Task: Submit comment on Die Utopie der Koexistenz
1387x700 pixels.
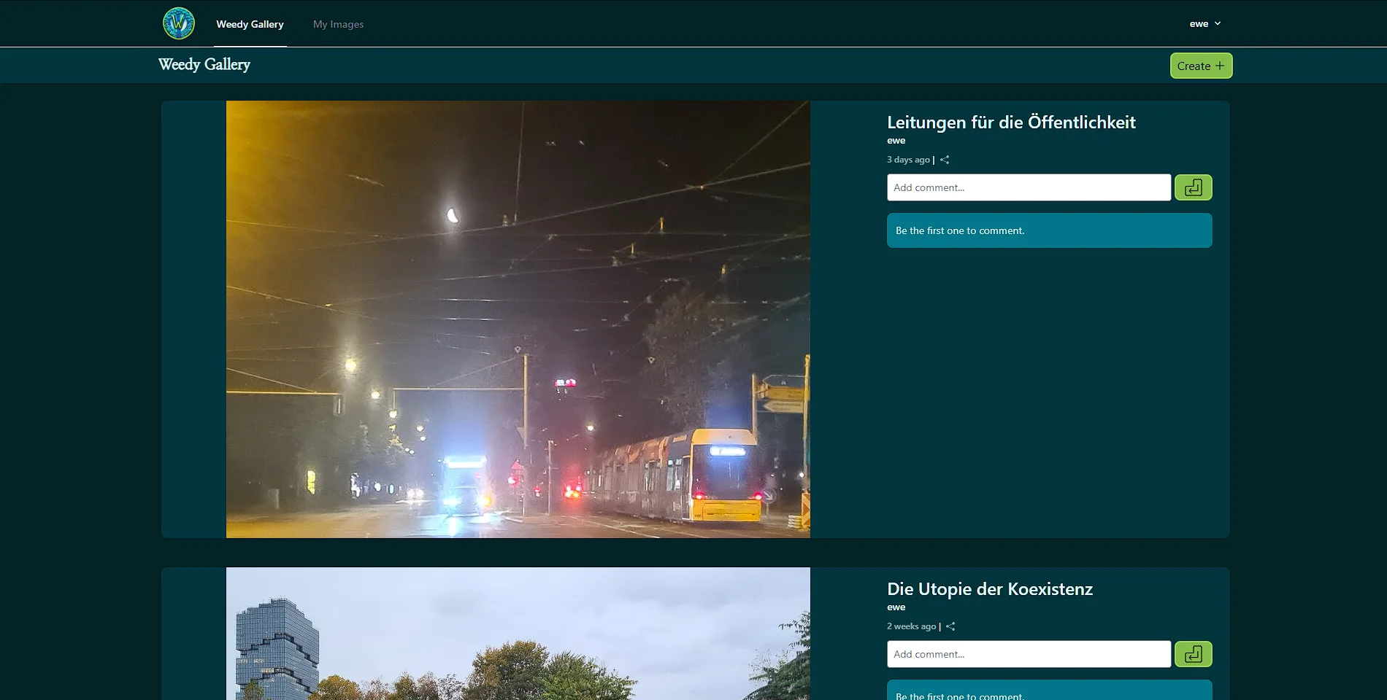Action: [x=1193, y=654]
